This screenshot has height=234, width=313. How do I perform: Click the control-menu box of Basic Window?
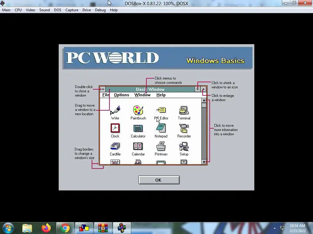[103, 89]
